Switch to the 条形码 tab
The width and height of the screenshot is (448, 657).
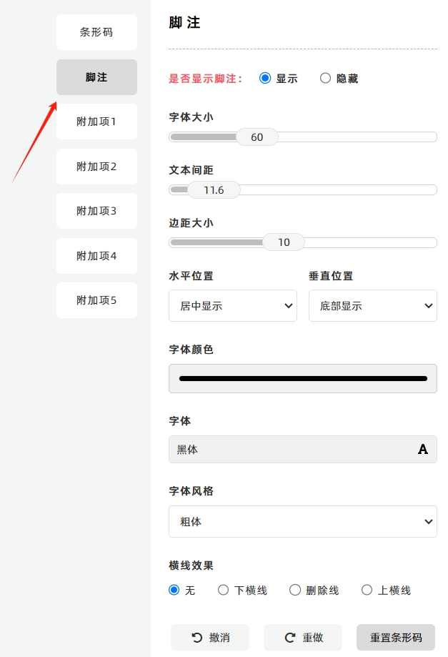(x=96, y=32)
